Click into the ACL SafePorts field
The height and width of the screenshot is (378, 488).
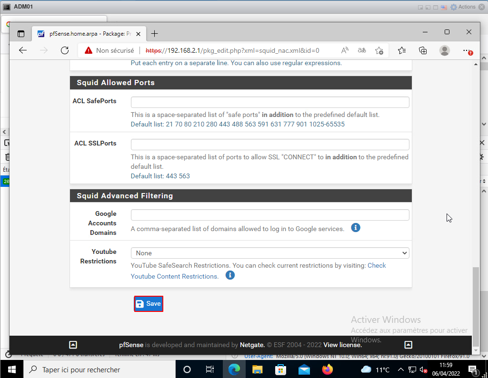click(270, 103)
